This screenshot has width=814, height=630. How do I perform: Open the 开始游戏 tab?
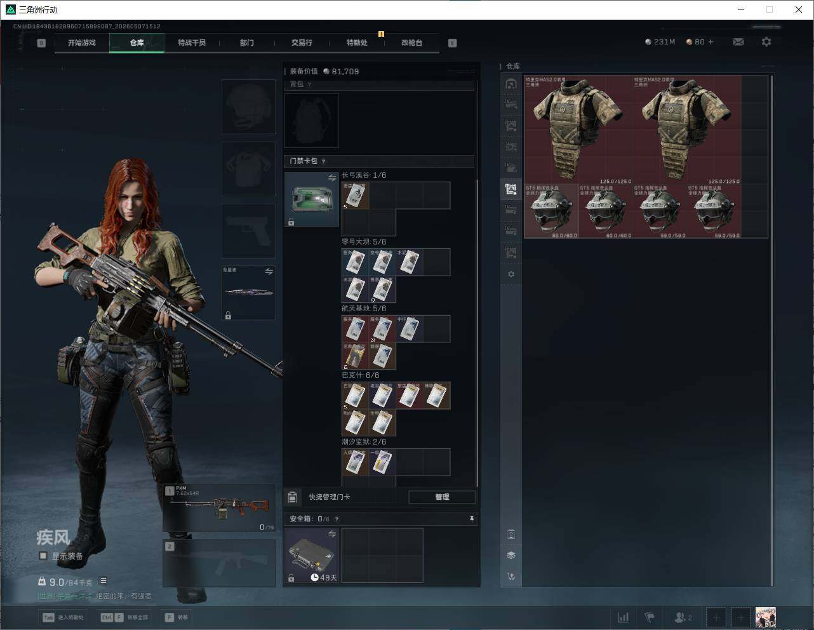(82, 43)
